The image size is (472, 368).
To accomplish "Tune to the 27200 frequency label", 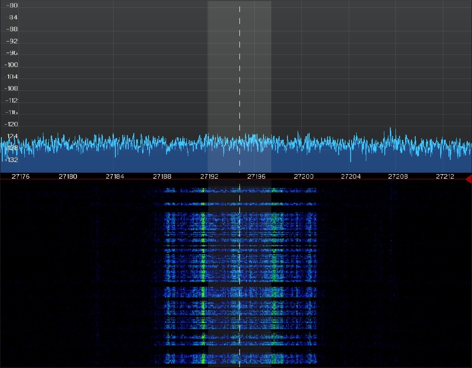I will click(303, 176).
